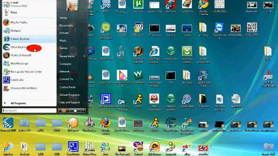Click the Google Chrome desktop icon

tap(203, 7)
